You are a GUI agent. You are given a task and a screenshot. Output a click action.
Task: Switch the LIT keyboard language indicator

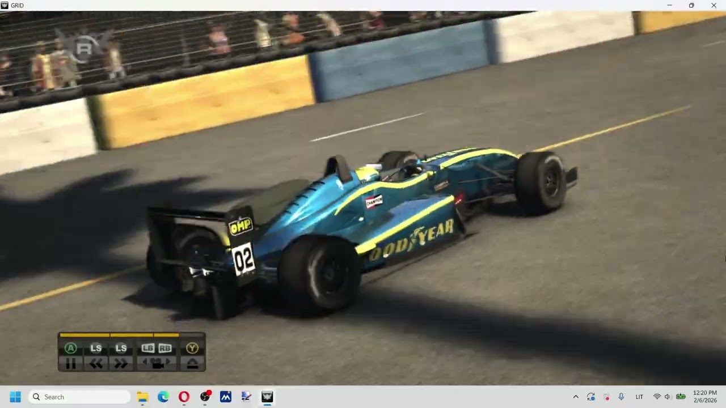point(639,397)
